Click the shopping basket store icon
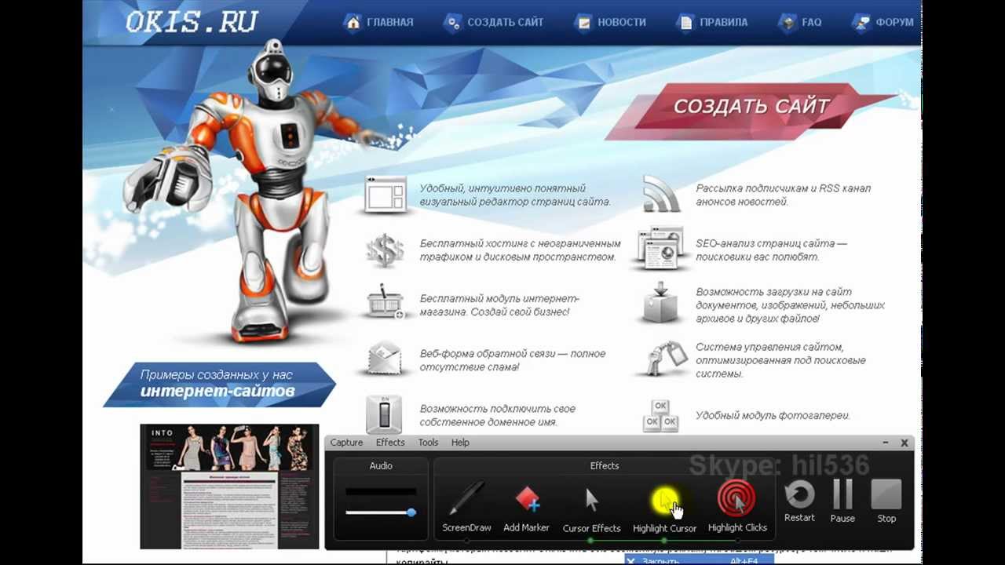This screenshot has height=565, width=1005. coord(386,304)
